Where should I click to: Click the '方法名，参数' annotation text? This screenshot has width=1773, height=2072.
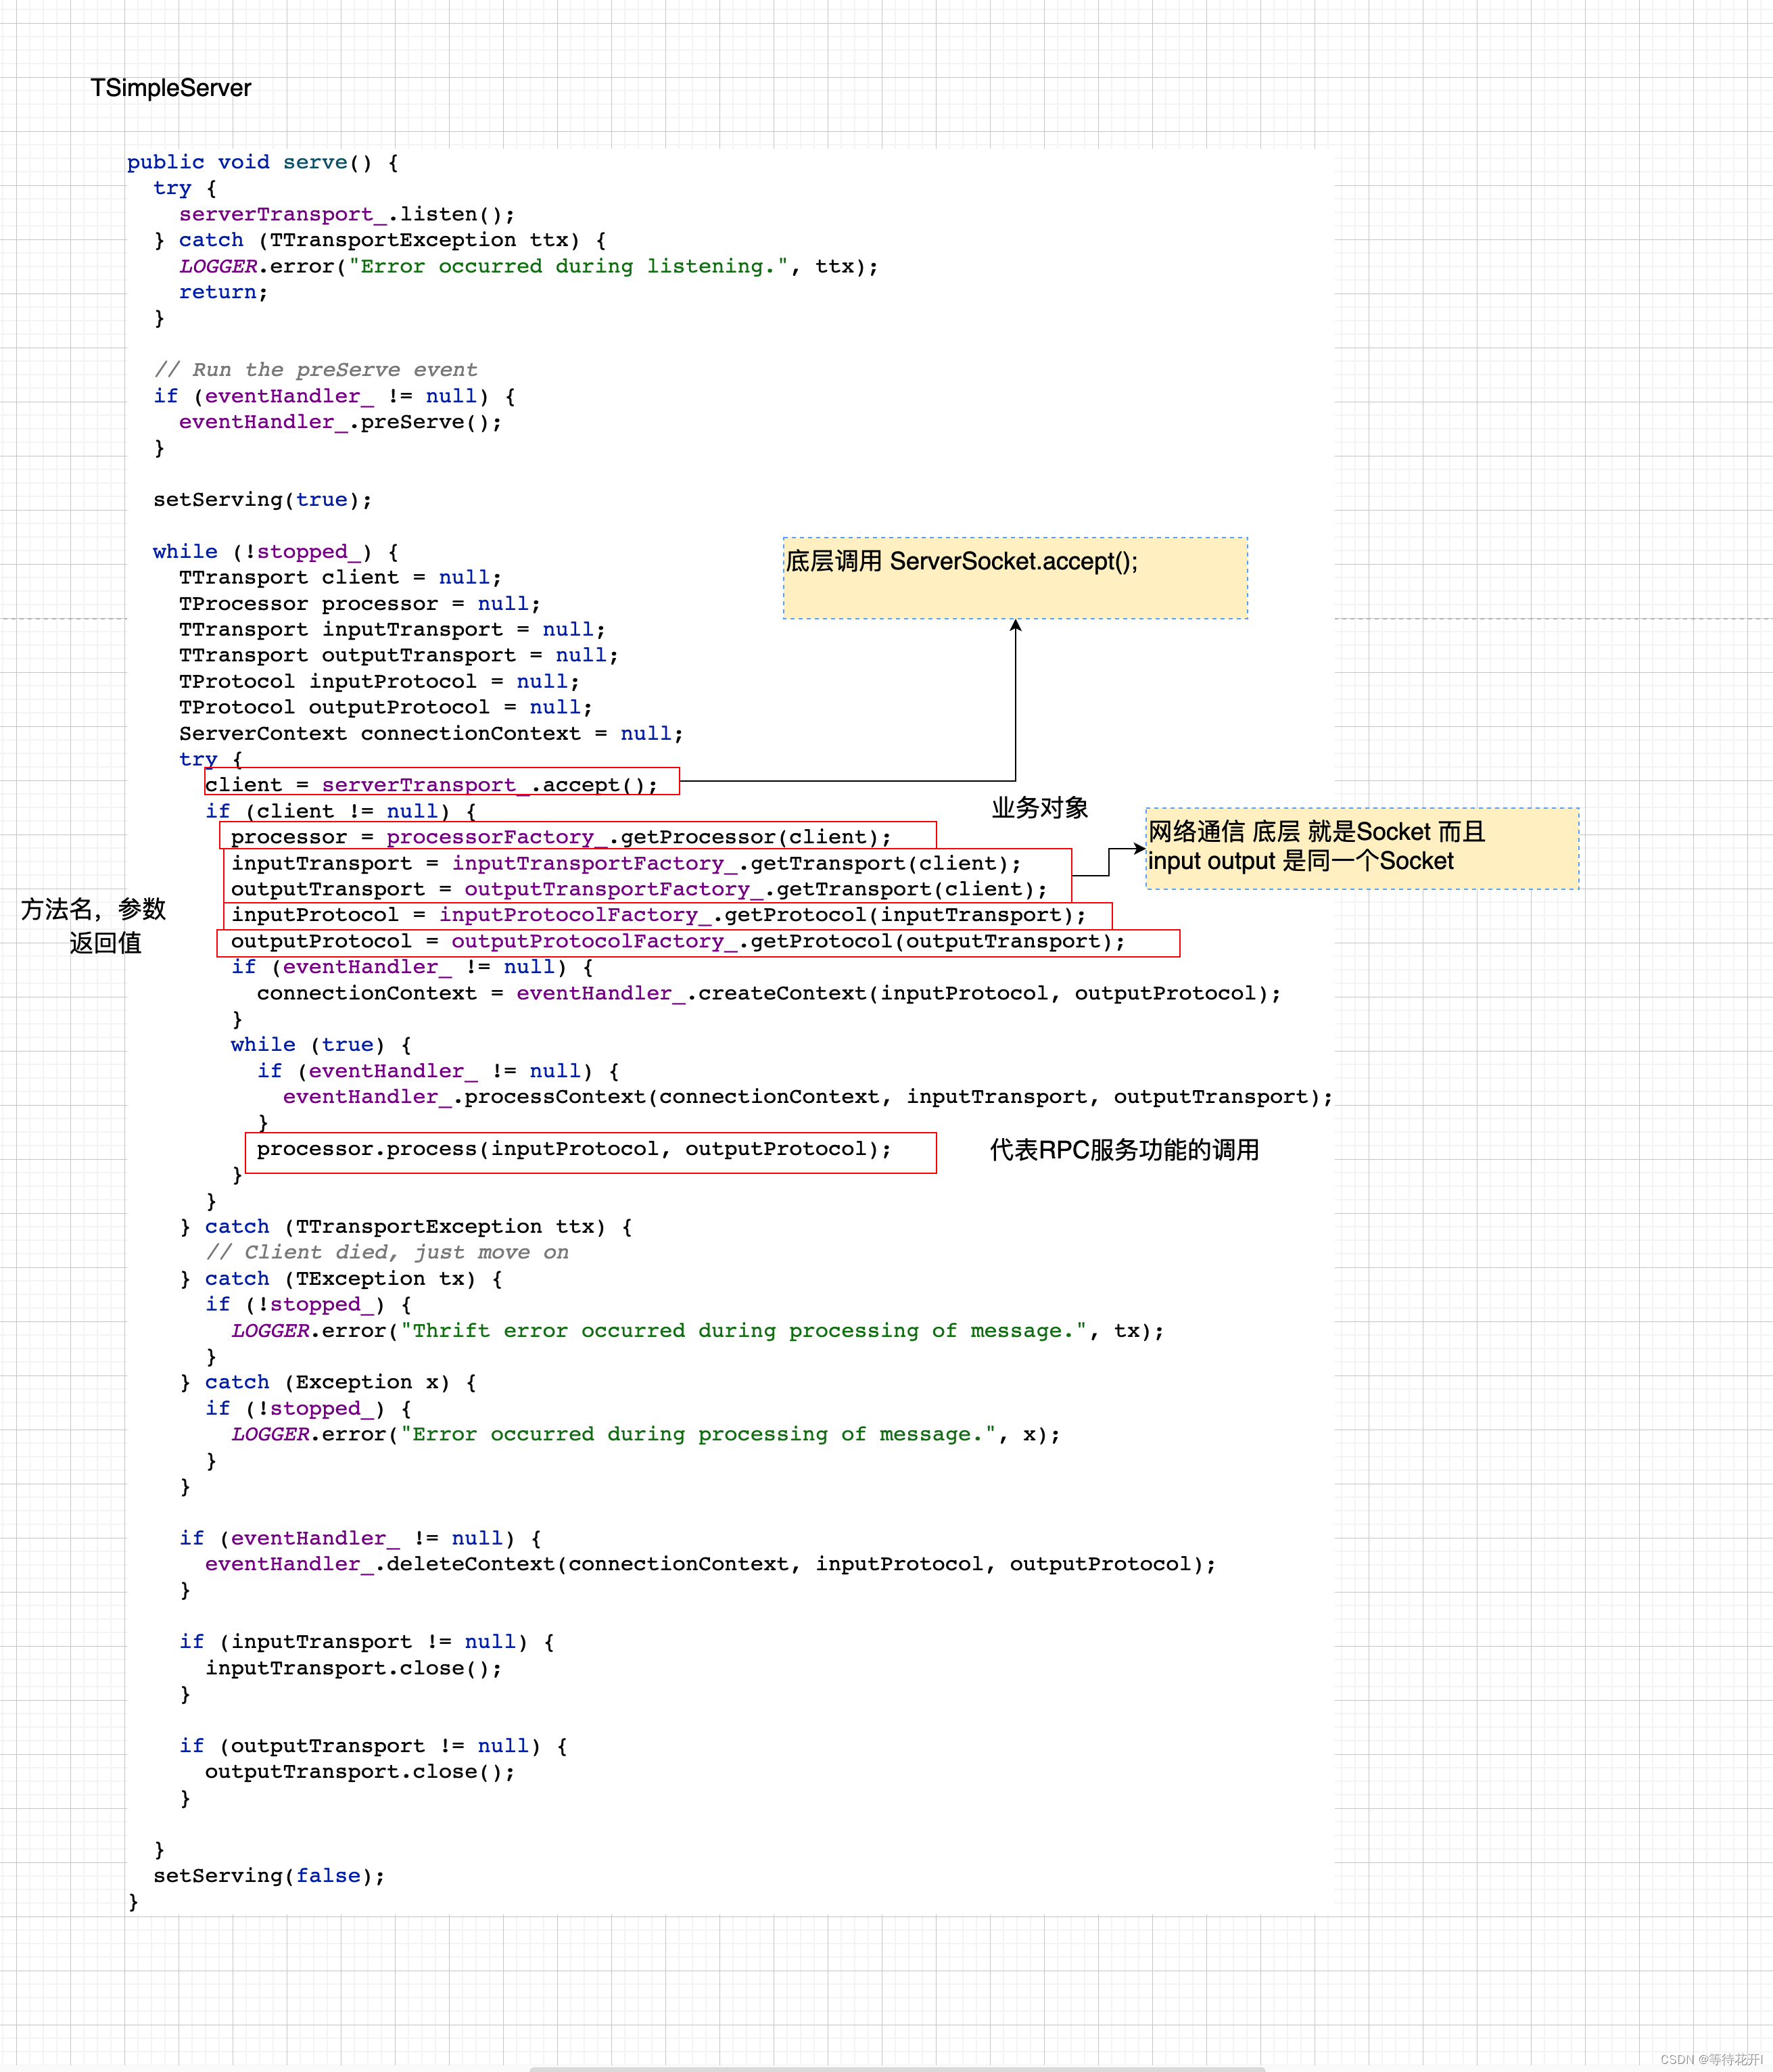(94, 909)
